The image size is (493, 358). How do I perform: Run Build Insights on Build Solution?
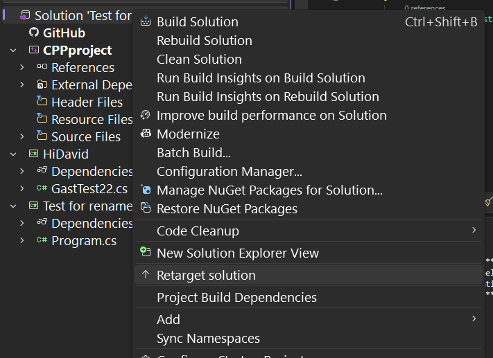tap(308, 78)
